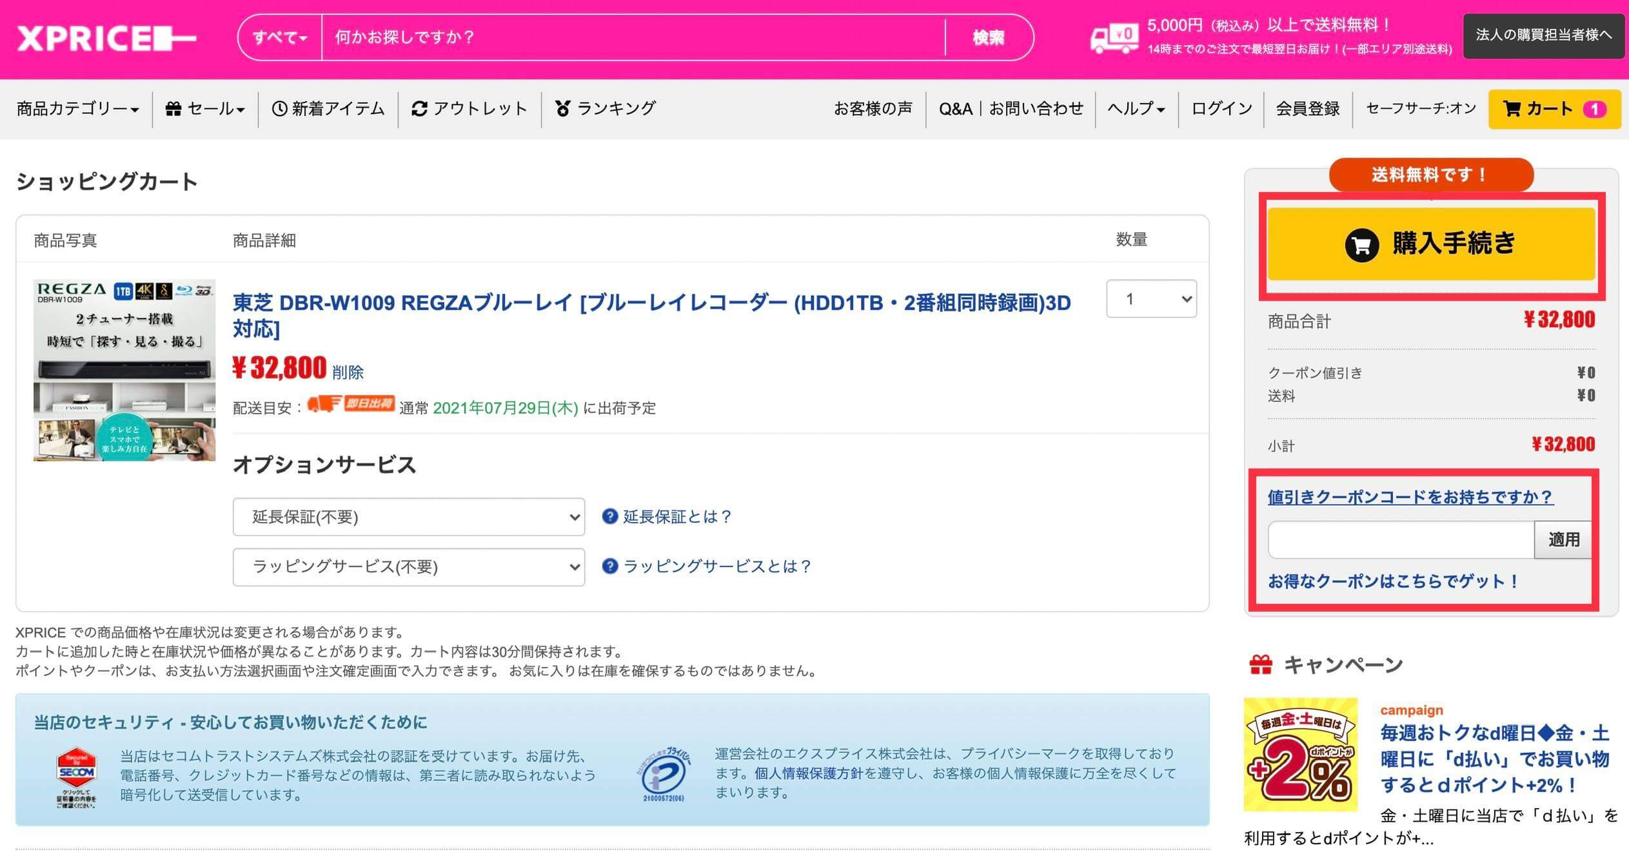Expand the セール menu
Viewport: 1629px width, 852px height.
205,109
